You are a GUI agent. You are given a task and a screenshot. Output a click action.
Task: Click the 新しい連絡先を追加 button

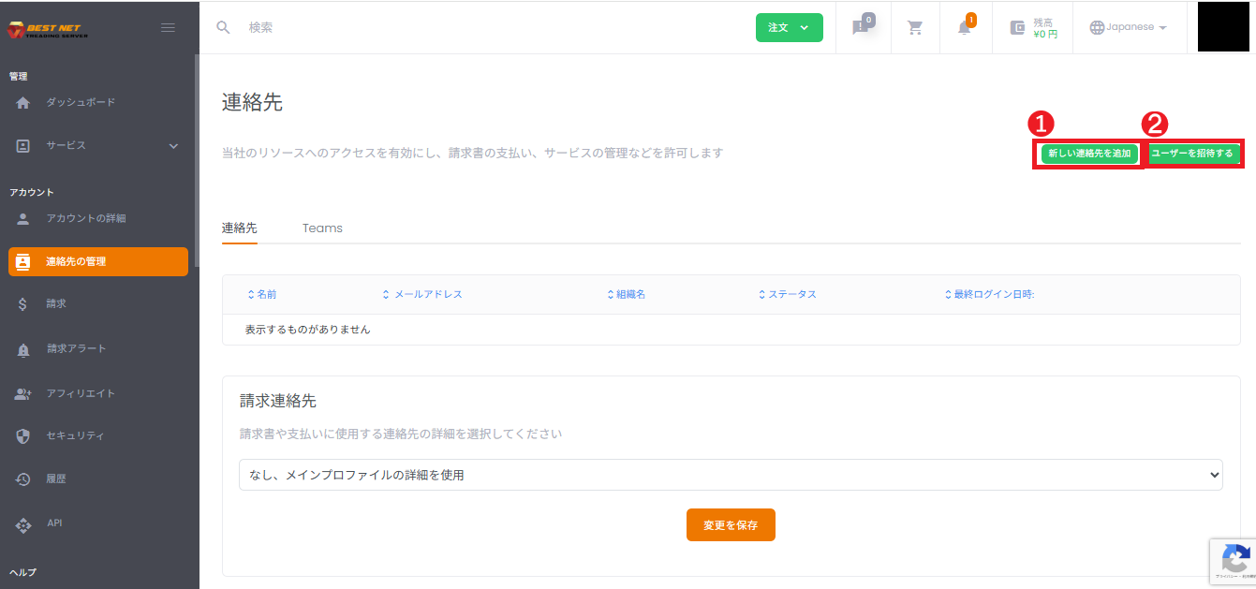pos(1087,153)
